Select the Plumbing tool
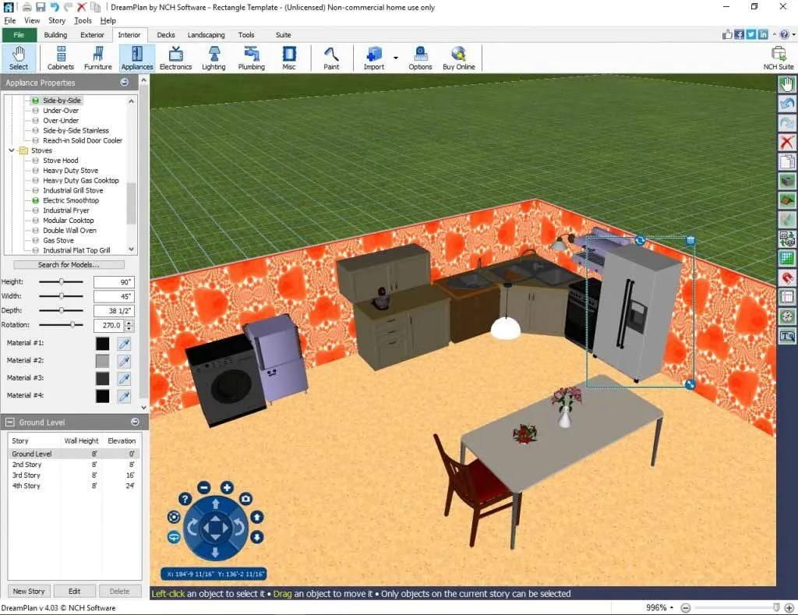Screen dimensions: 798x615 point(251,57)
